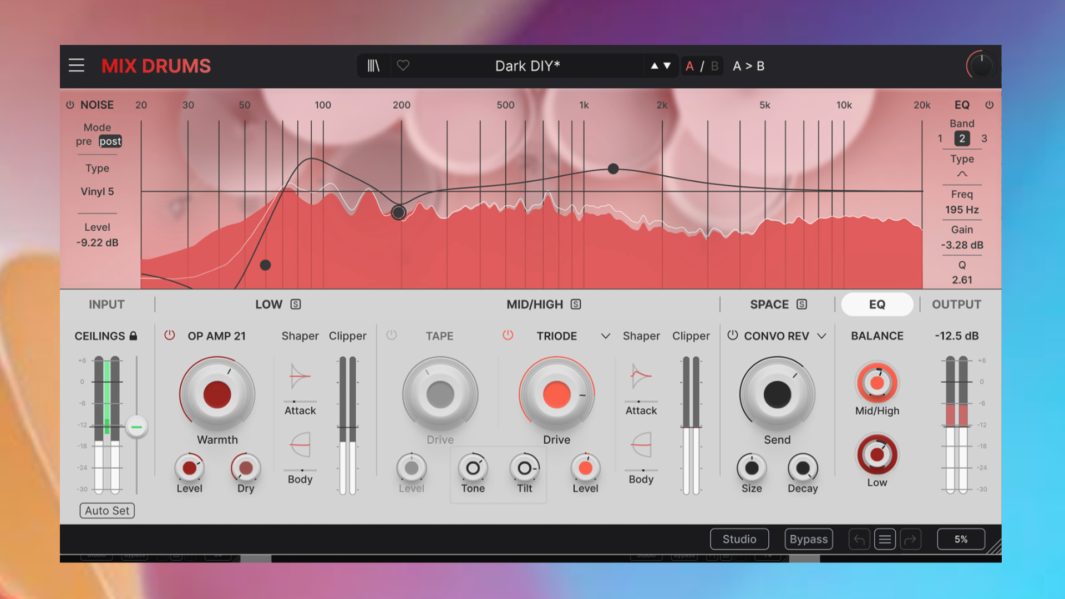Open the hamburger main menu
This screenshot has width=1065, height=599.
[77, 65]
